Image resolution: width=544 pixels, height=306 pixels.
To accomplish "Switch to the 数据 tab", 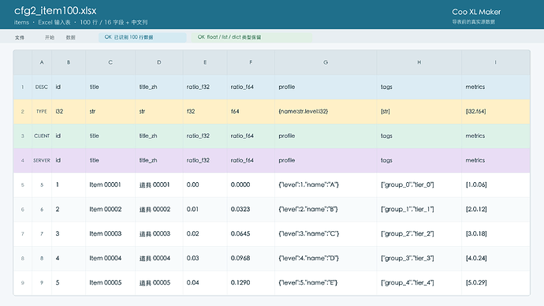I will (70, 38).
